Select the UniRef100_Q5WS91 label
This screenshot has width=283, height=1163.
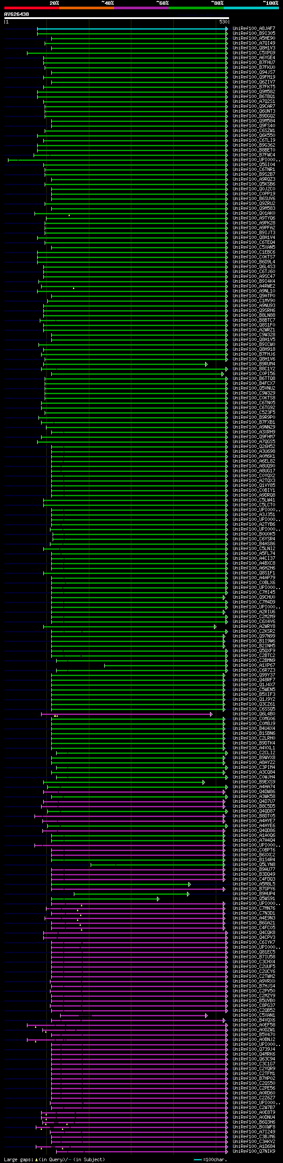pyautogui.click(x=254, y=899)
